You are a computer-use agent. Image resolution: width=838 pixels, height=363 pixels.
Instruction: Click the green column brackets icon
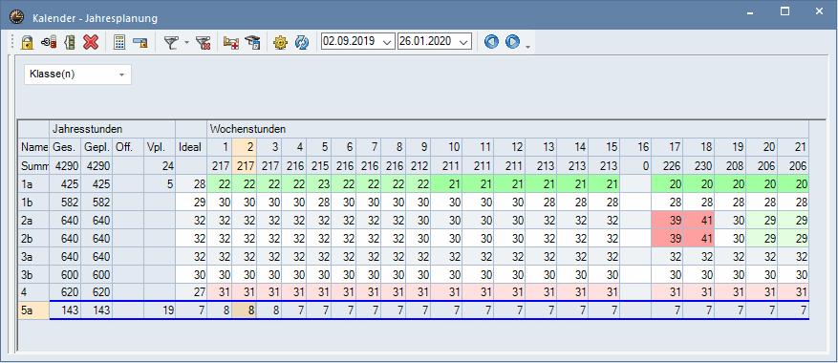tap(70, 42)
